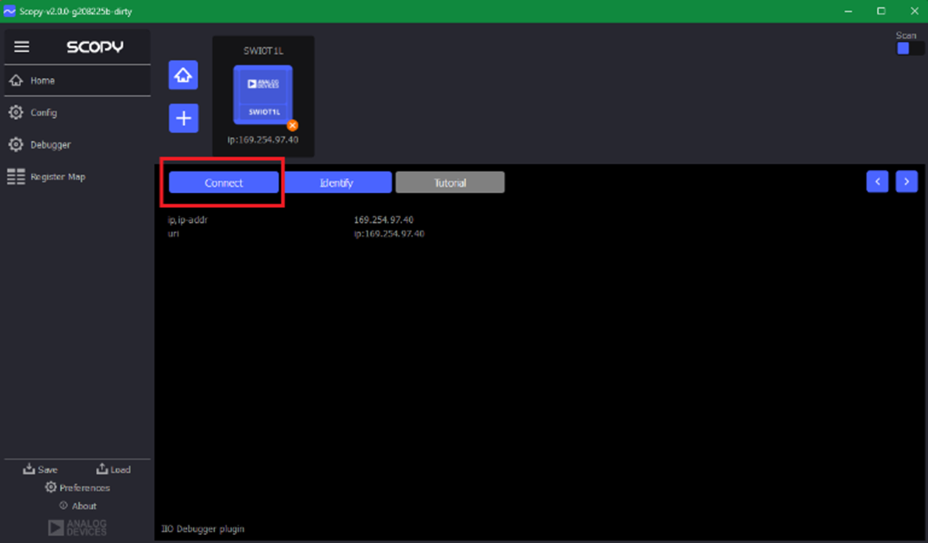This screenshot has height=543, width=928.
Task: Click the ip:169.254.97.40 label under device
Action: pos(263,140)
